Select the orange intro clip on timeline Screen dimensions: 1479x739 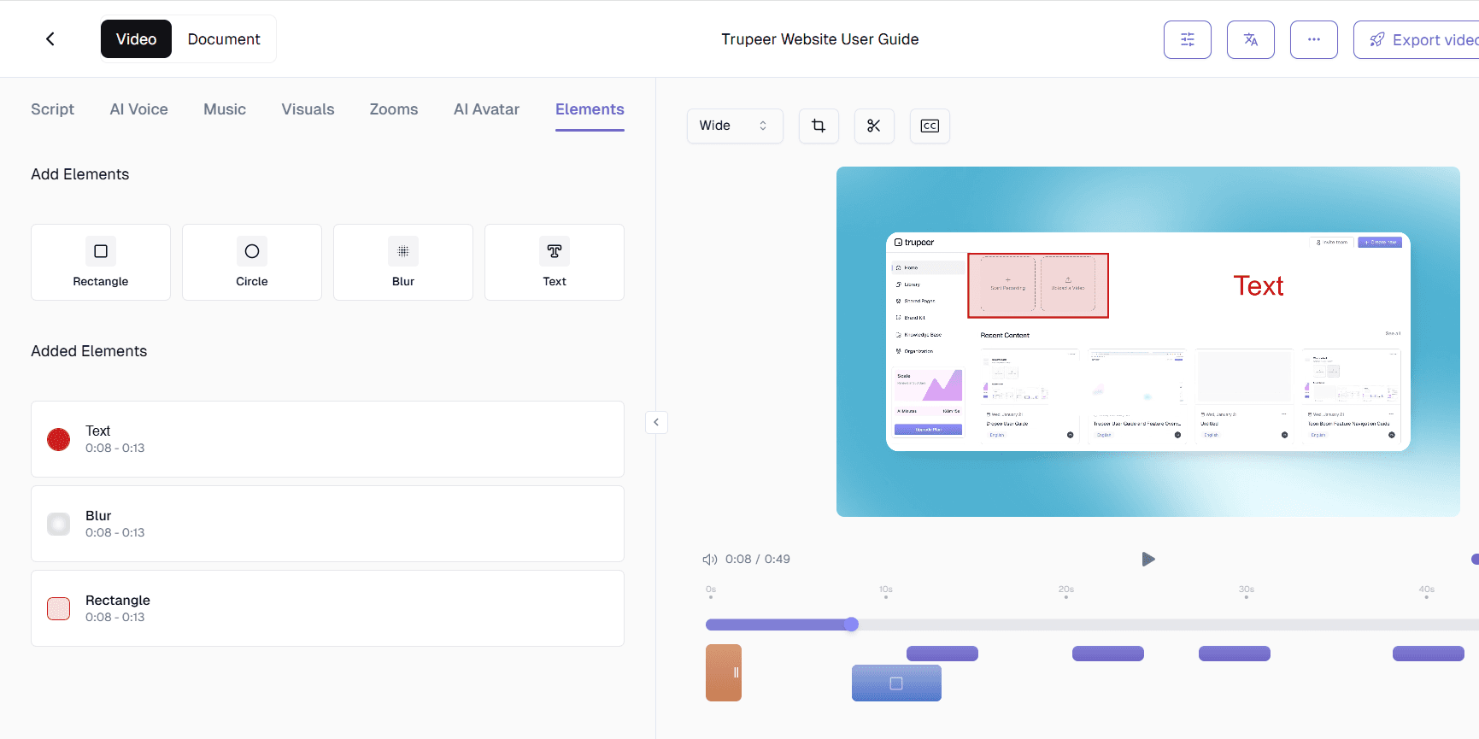coord(724,673)
